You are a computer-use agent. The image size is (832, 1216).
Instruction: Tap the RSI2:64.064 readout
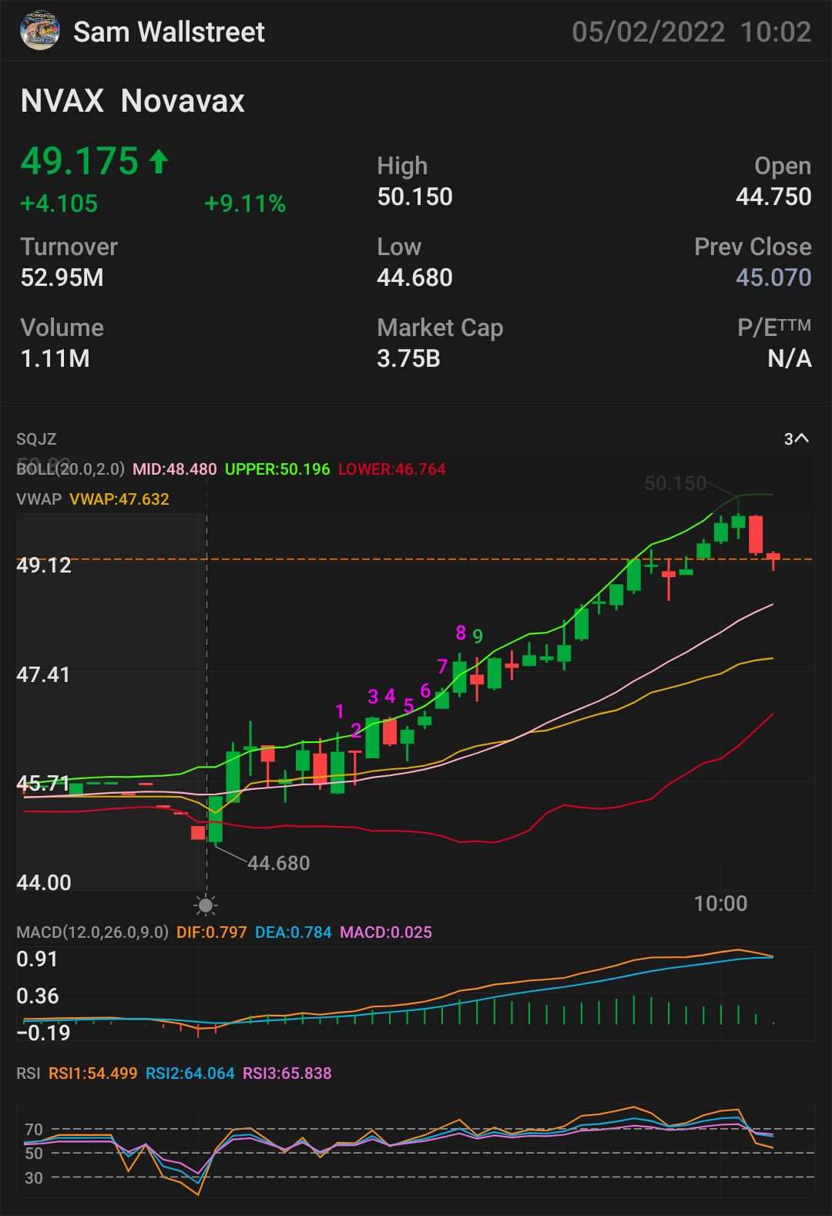[190, 1073]
